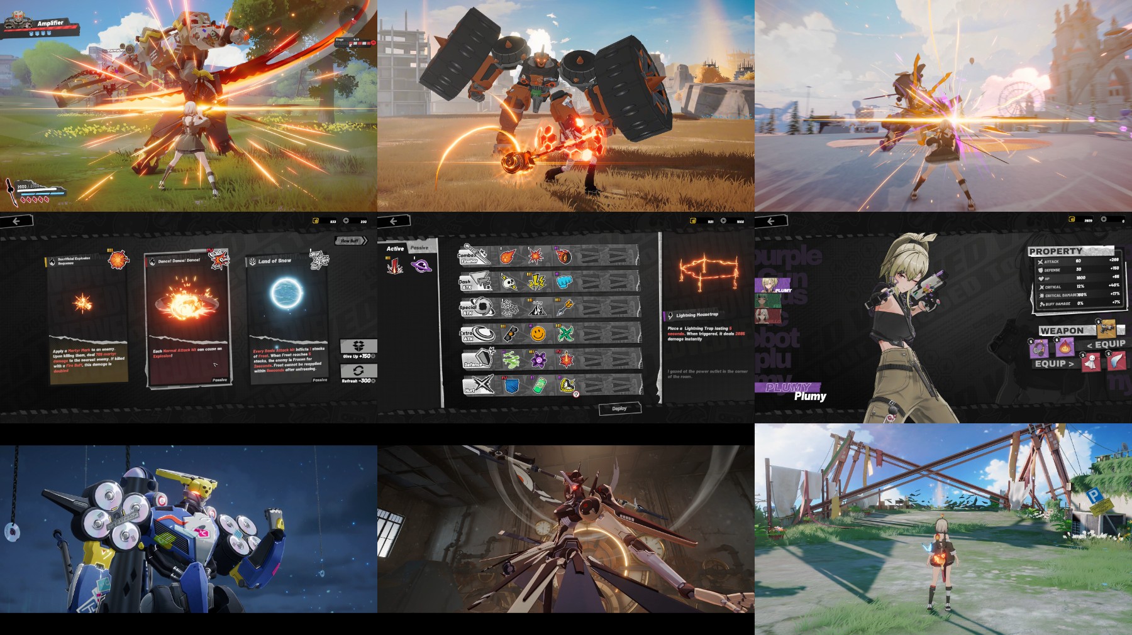1132x635 pixels.
Task: Click the '< EQUIP' label
Action: click(1106, 344)
